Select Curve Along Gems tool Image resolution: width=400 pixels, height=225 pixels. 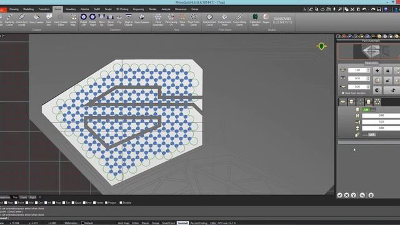point(239,19)
